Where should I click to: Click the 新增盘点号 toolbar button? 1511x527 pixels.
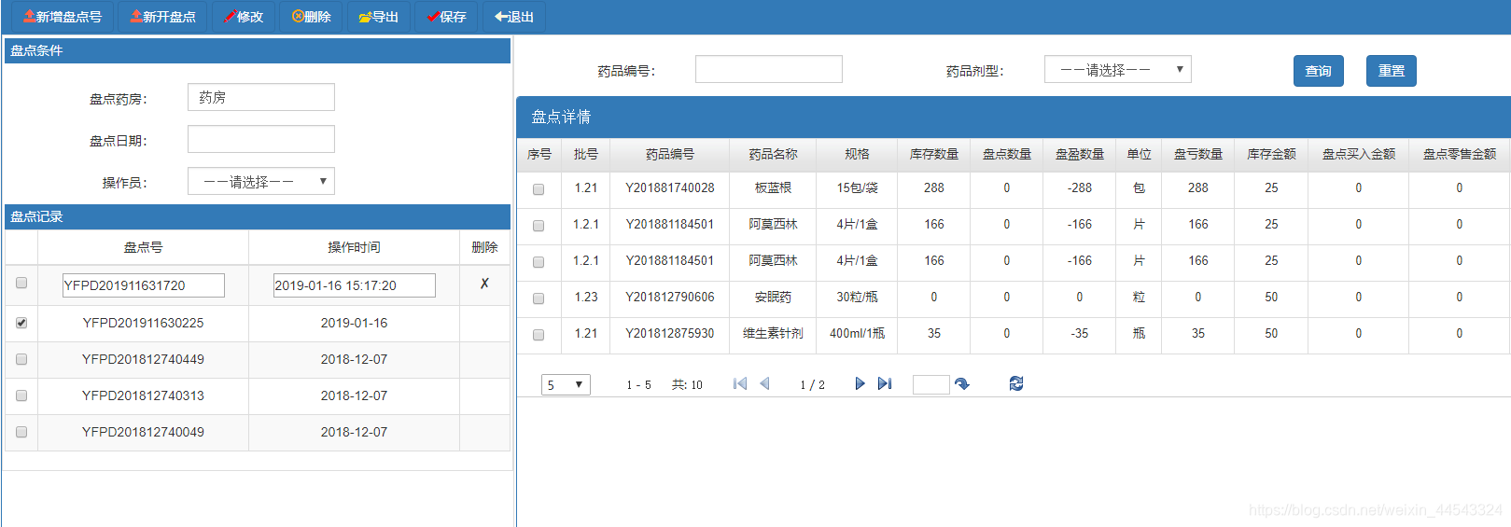[63, 17]
